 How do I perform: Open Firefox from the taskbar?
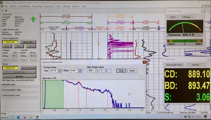coord(25,117)
